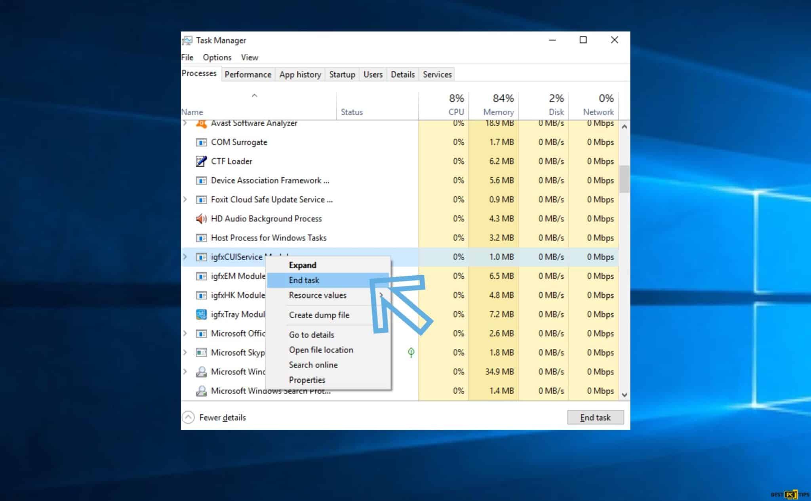Sort by the CPU column header

point(444,106)
